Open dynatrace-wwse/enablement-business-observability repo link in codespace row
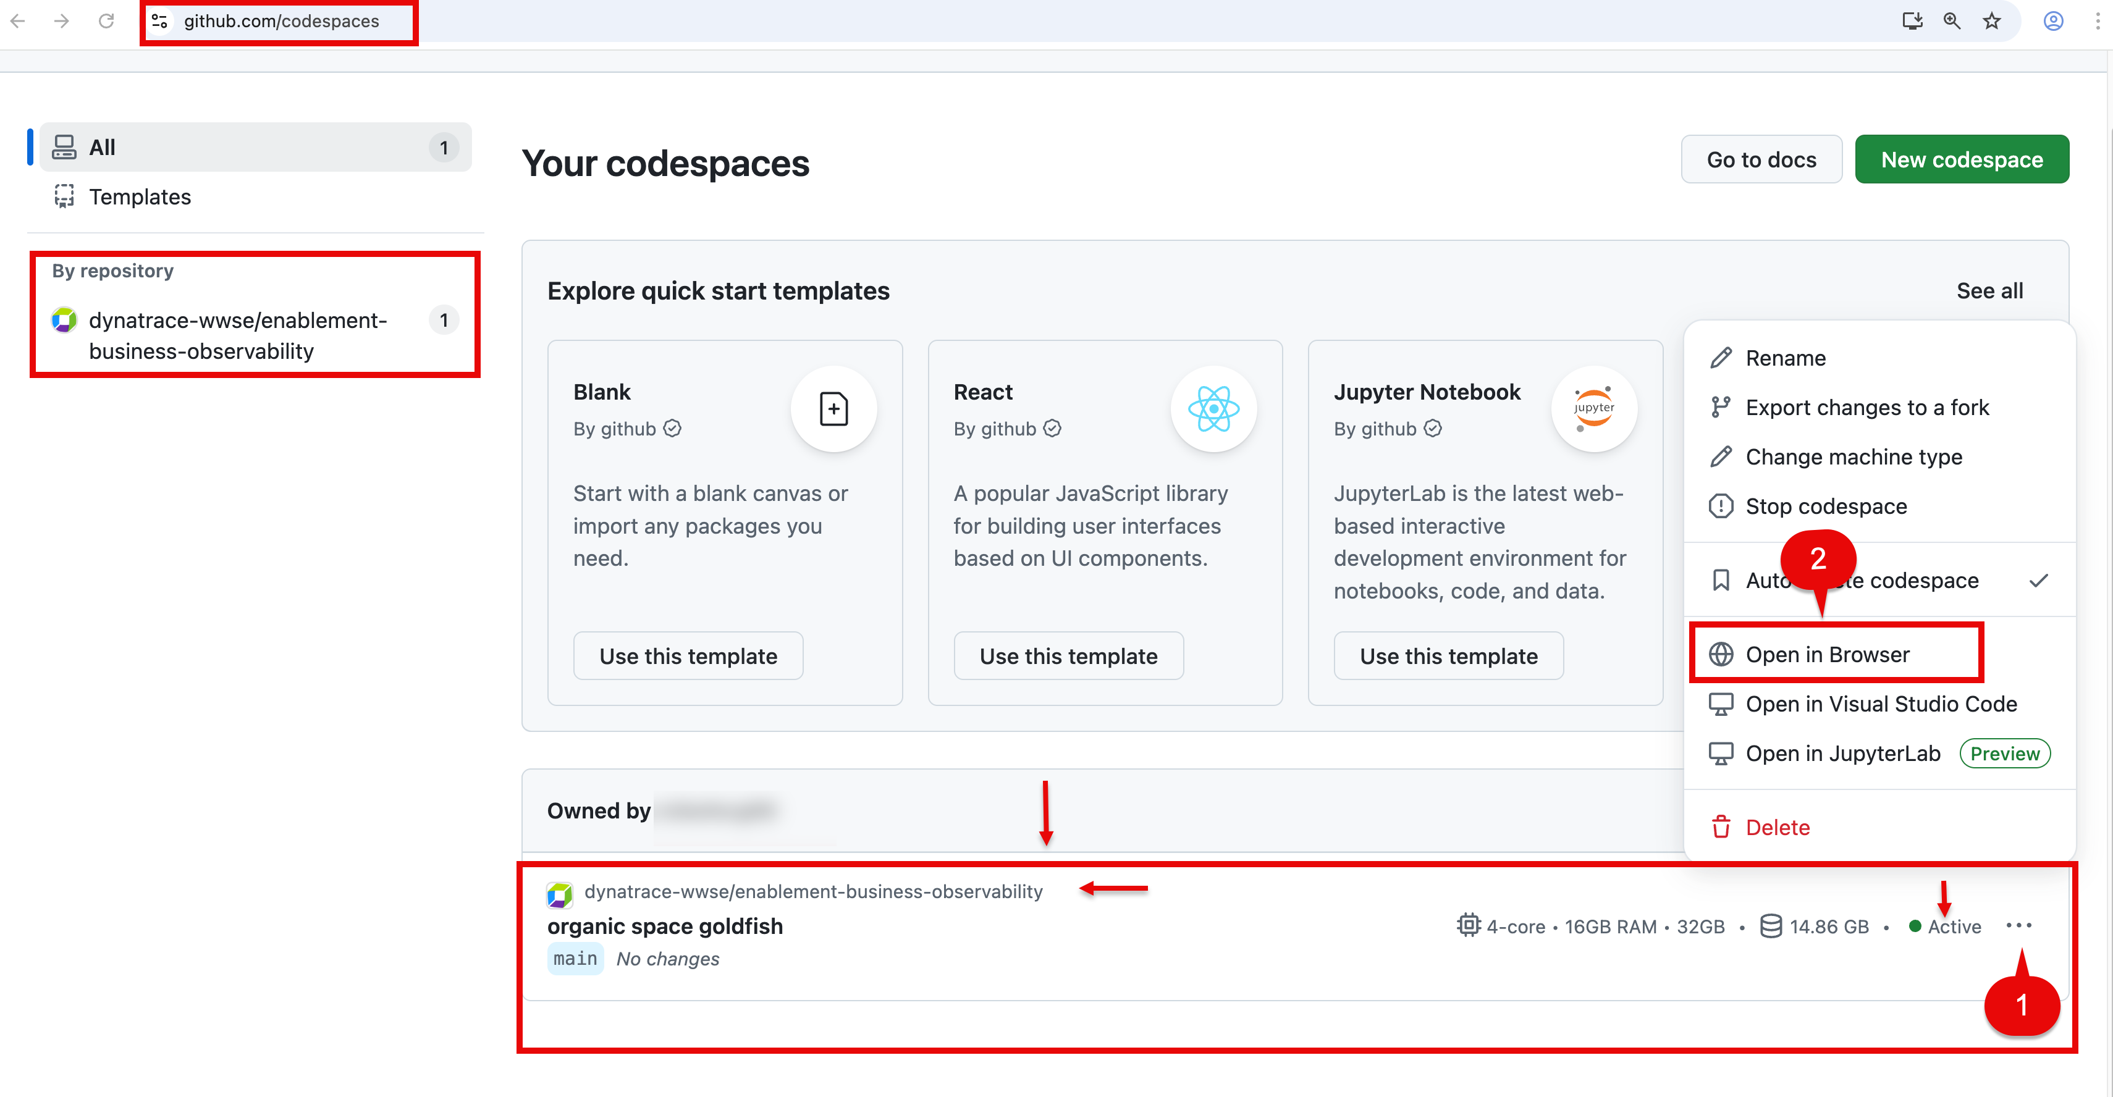The width and height of the screenshot is (2113, 1097). (x=813, y=891)
